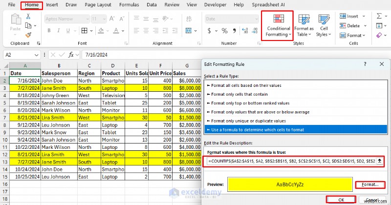
Task: Switch to the Formulas tab
Action: tap(129, 5)
